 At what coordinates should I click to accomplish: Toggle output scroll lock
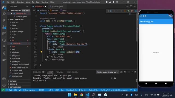pyautogui.click(x=125, y=72)
